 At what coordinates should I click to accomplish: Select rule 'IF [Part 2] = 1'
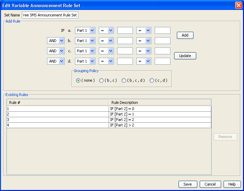pyautogui.click(x=160, y=114)
